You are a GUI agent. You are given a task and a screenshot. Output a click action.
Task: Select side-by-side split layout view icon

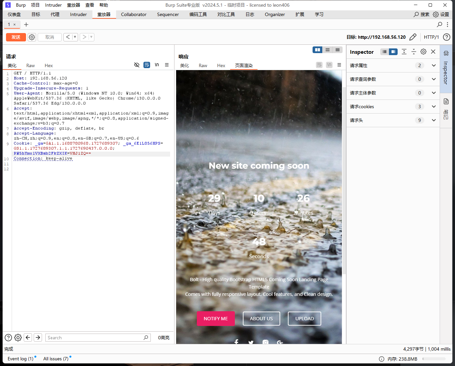pos(318,50)
